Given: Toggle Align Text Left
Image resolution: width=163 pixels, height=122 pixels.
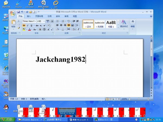Looking at the screenshot, I should click(x=57, y=25).
